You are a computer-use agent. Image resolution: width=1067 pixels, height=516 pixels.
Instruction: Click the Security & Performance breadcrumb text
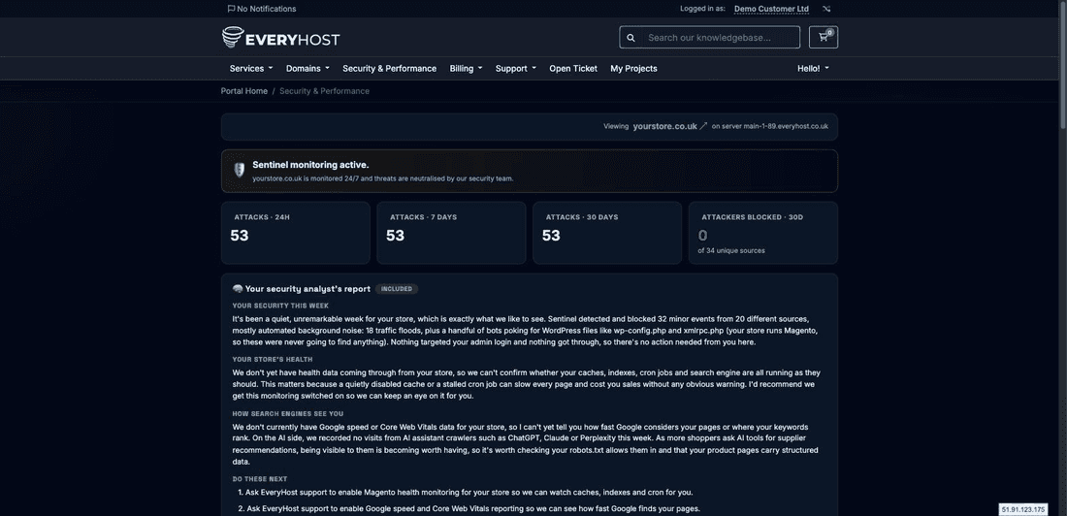pos(325,91)
